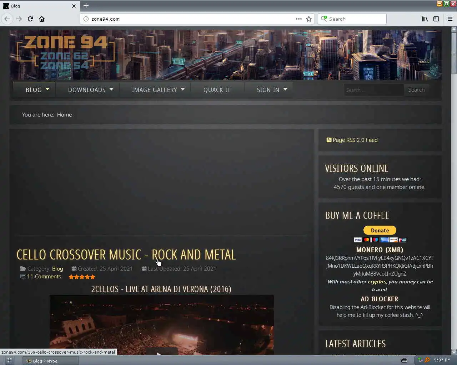The width and height of the screenshot is (457, 365).
Task: Select the Blog - Mypal taskbar item
Action: [51, 361]
